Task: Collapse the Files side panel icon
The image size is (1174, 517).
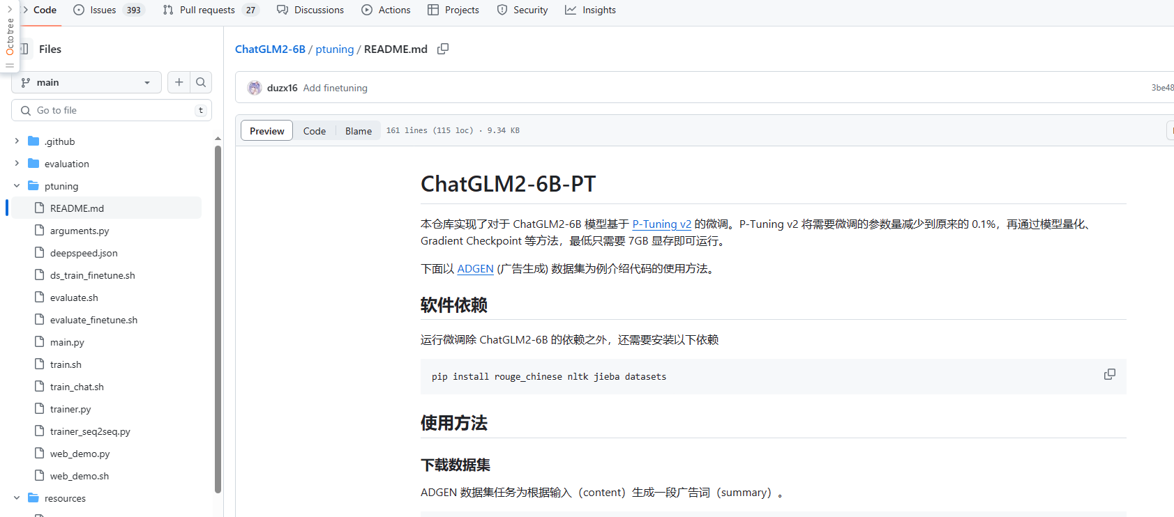Action: click(24, 49)
